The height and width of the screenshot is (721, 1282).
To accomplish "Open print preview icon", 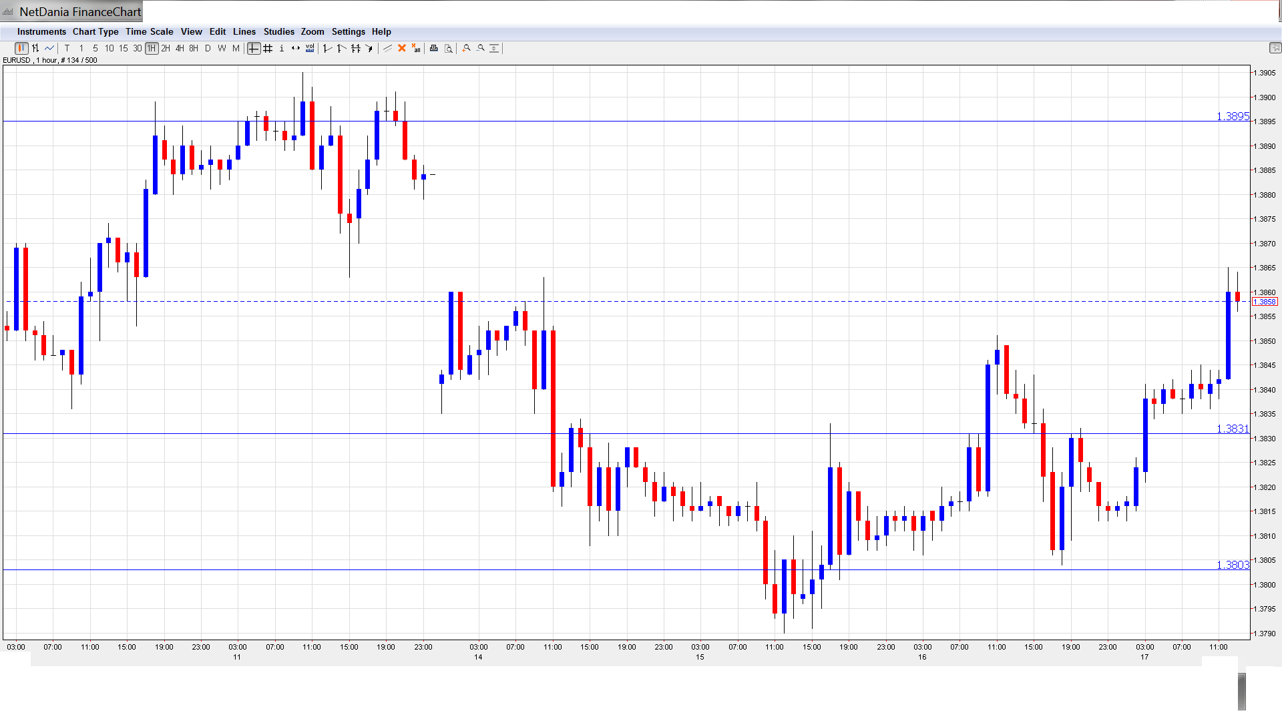I will point(449,48).
